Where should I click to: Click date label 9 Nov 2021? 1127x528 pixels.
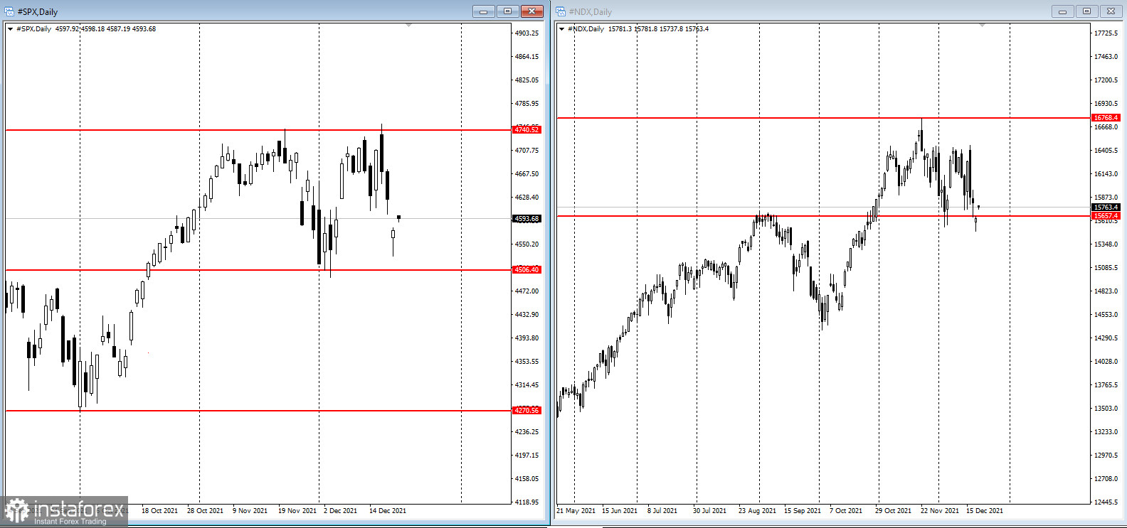250,511
